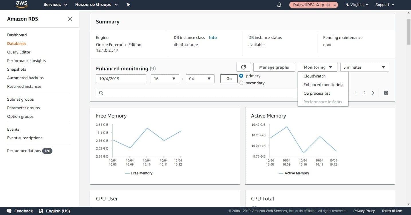Open the N. Virginia region selector
The width and height of the screenshot is (411, 215).
pos(357,5)
